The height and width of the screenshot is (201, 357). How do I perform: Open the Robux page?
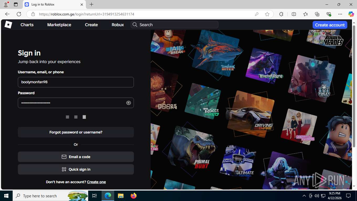pyautogui.click(x=118, y=25)
